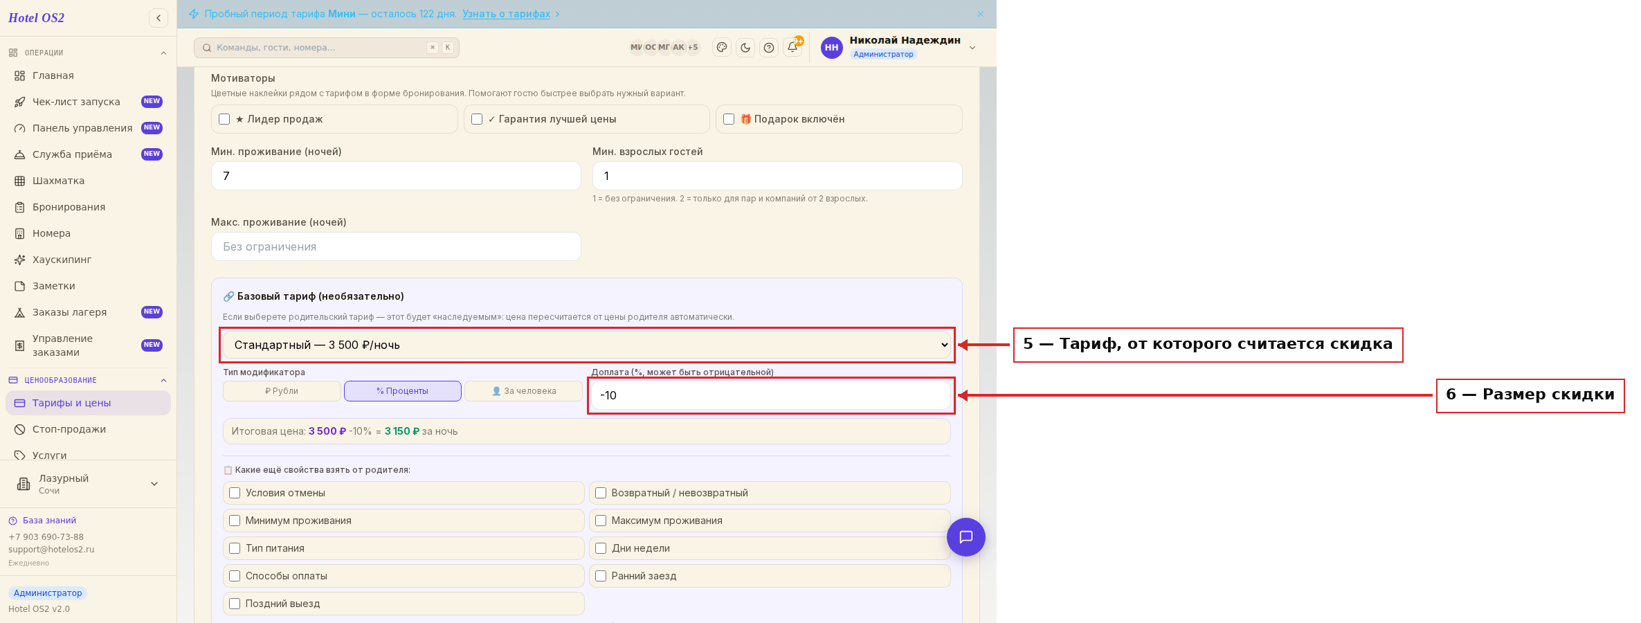The height and width of the screenshot is (623, 1641).
Task: Inherit Условия отмены from parent
Action: tap(235, 493)
